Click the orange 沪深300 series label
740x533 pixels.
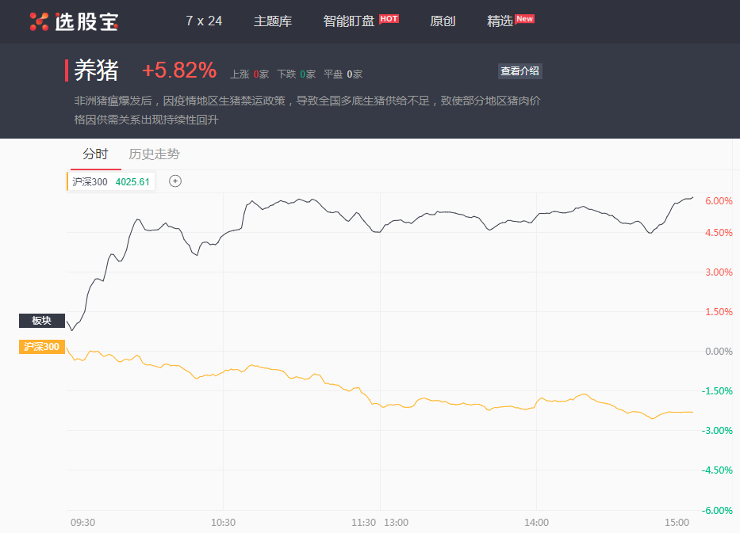click(41, 347)
